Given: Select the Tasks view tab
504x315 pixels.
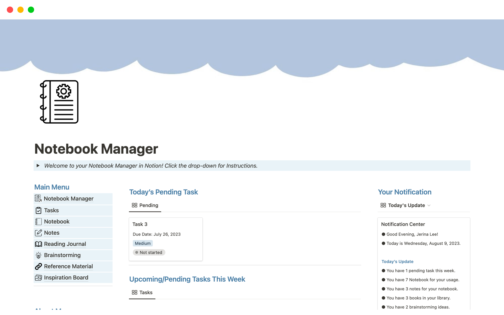Looking at the screenshot, I should 142,292.
